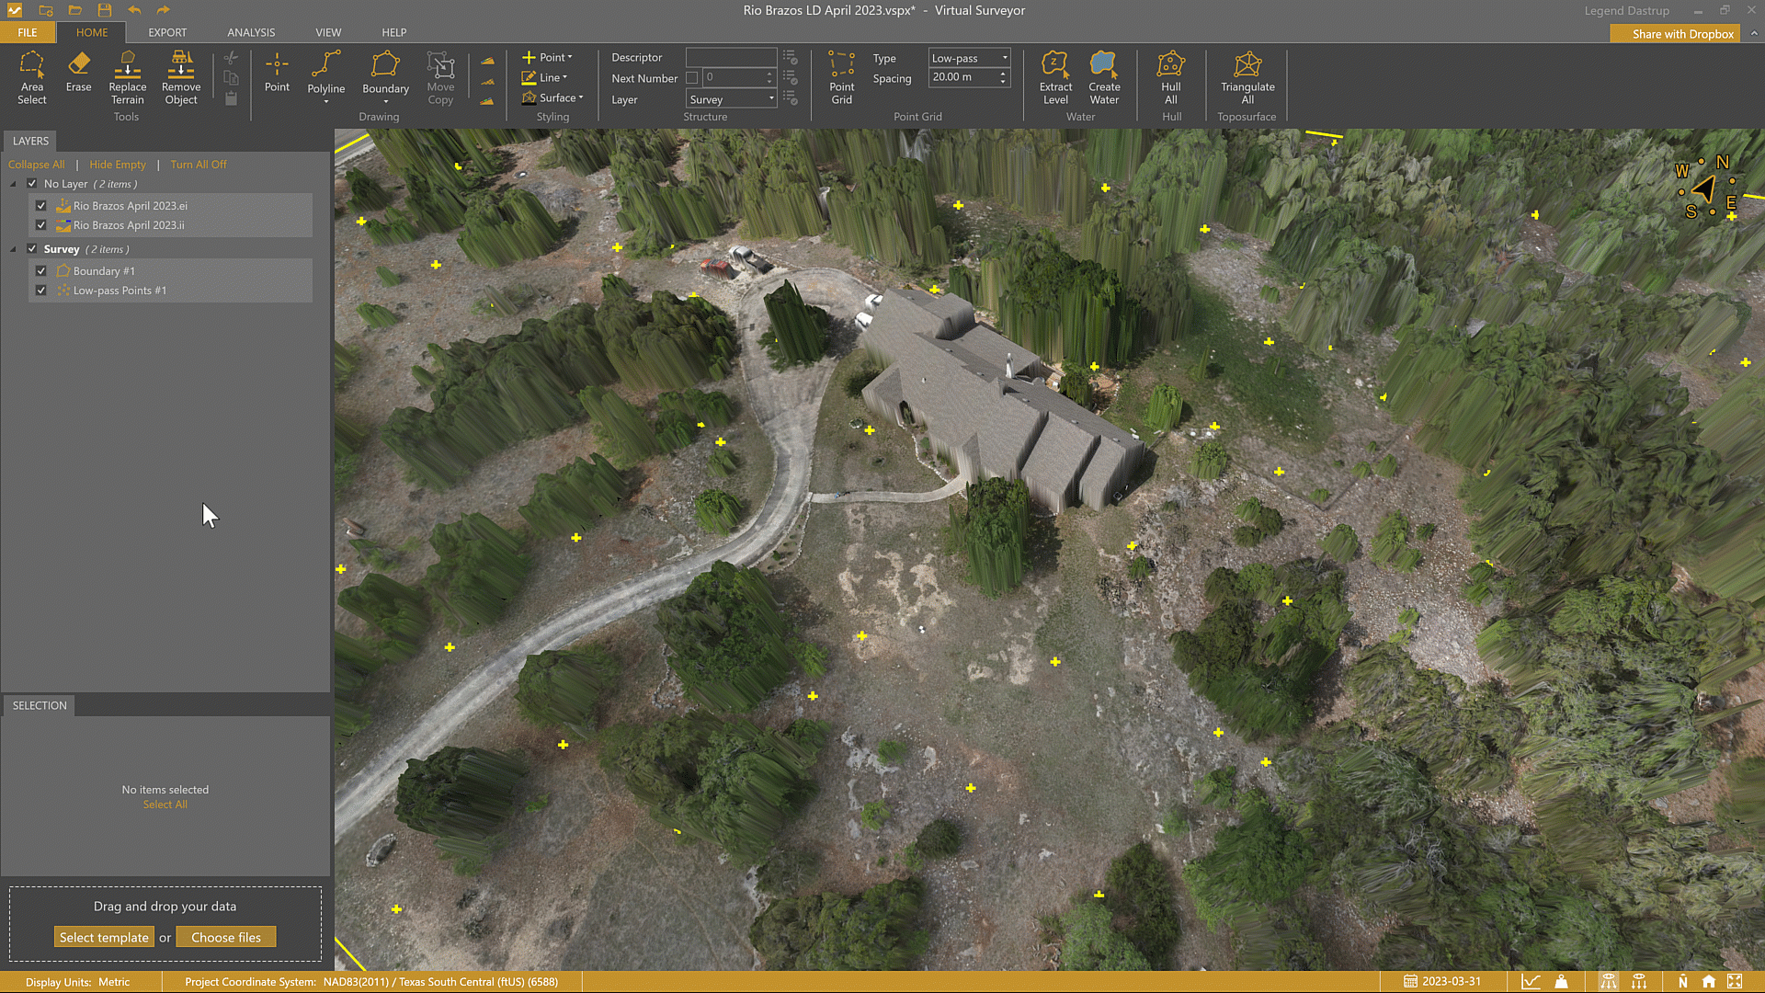This screenshot has height=993, width=1765.
Task: Open the EXPORT ribbon tab
Action: point(167,32)
